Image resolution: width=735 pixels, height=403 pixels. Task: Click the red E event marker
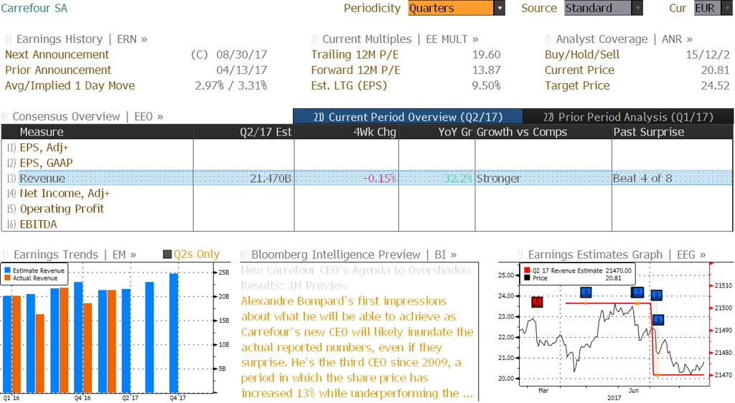[x=537, y=302]
